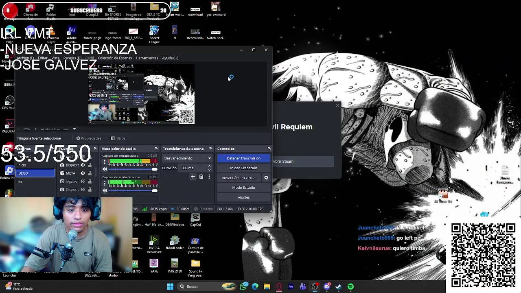Toggle lock on last Disposit source
Screen dimensions: 521x293
click(x=90, y=190)
